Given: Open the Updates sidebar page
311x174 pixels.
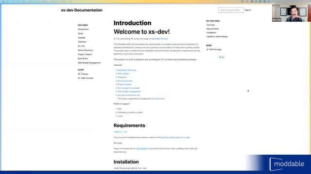Looking at the screenshot, I should pos(82,38).
